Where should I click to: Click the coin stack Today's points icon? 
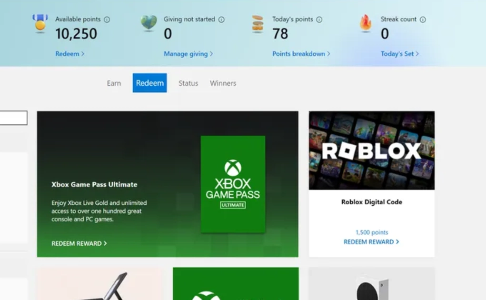[258, 24]
